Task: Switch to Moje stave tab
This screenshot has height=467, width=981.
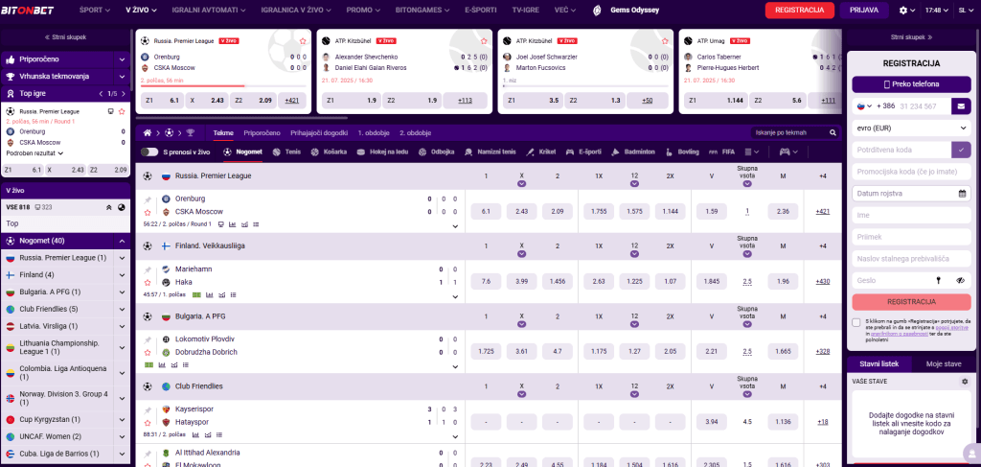Action: point(944,363)
